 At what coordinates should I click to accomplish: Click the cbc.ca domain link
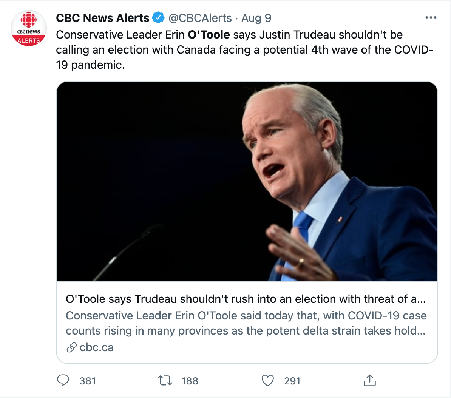[x=97, y=347]
